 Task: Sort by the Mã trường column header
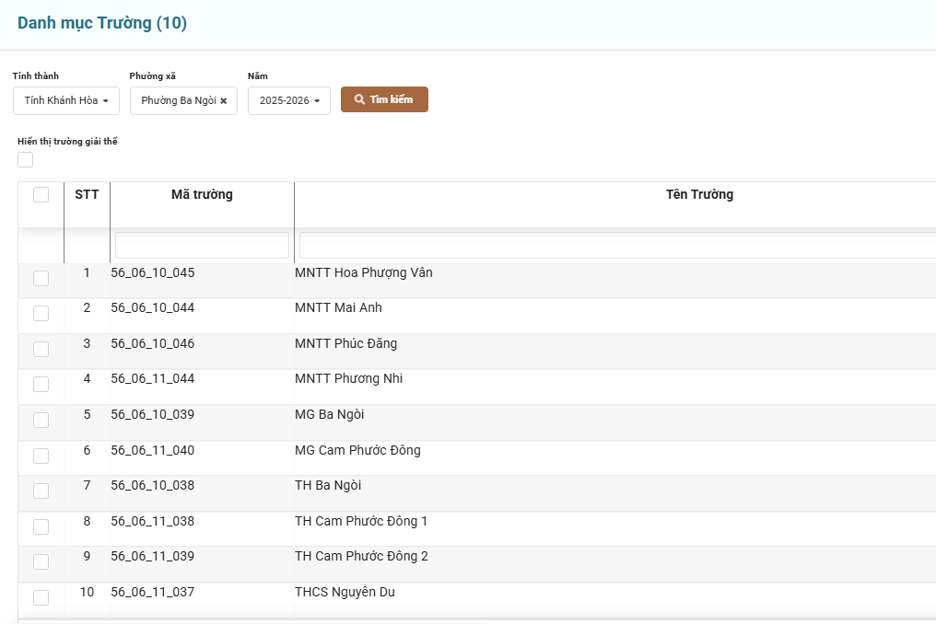pyautogui.click(x=202, y=194)
